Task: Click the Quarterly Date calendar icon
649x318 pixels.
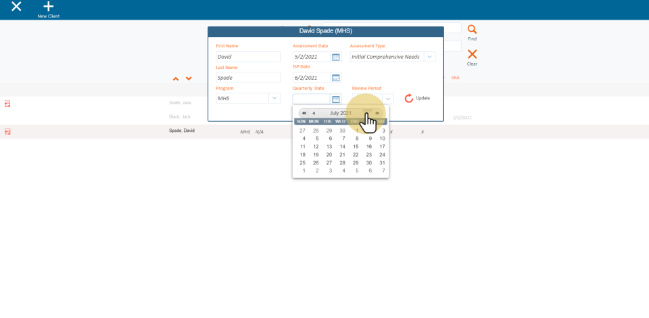Action: (336, 99)
